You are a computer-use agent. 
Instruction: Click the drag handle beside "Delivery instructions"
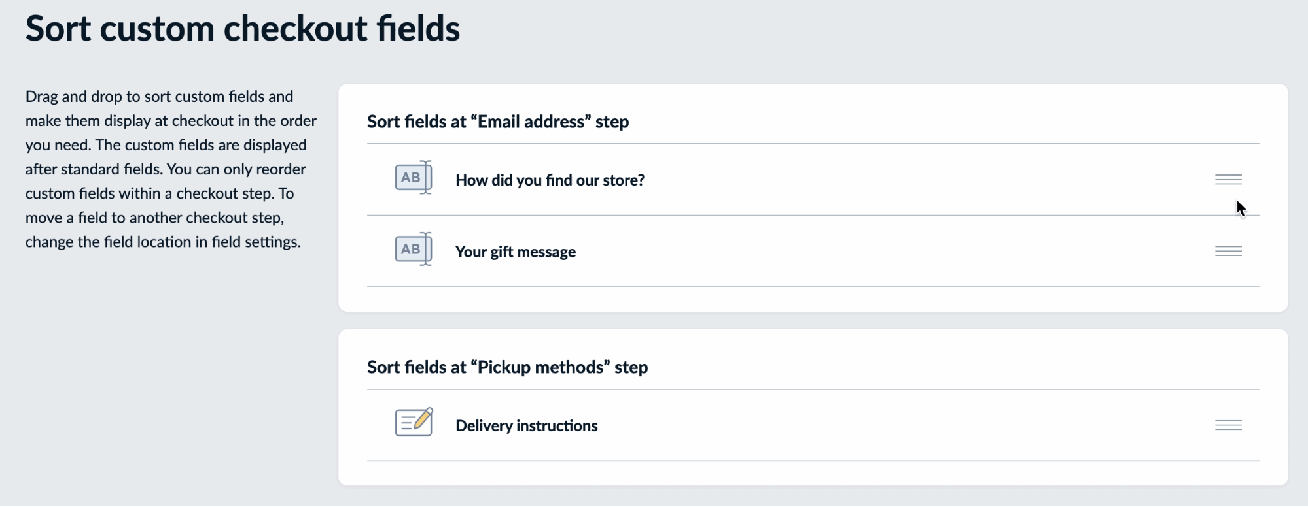(1229, 425)
